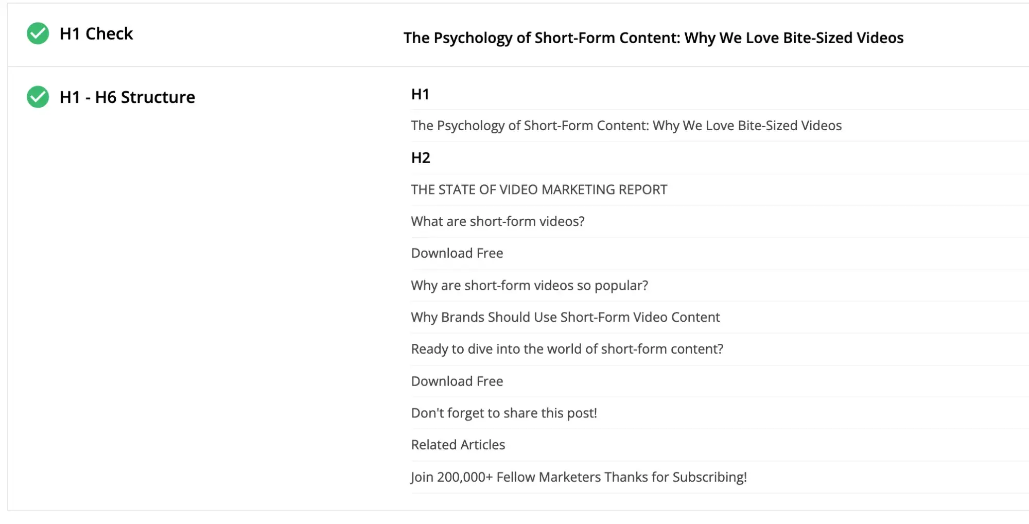The height and width of the screenshot is (524, 1029).
Task: Click the Related Articles heading entry
Action: pos(457,444)
